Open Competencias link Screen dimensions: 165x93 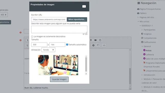tap(150, 38)
